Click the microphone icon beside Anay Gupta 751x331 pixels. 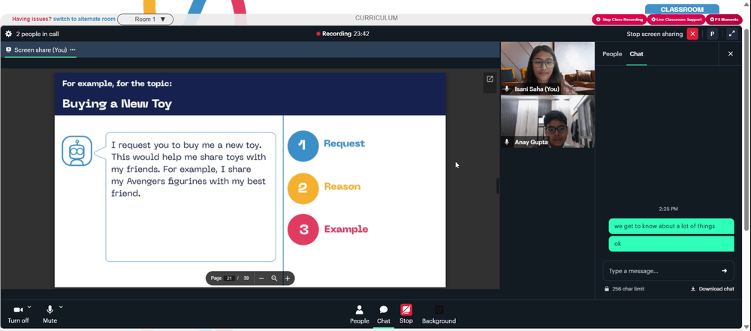(x=507, y=142)
